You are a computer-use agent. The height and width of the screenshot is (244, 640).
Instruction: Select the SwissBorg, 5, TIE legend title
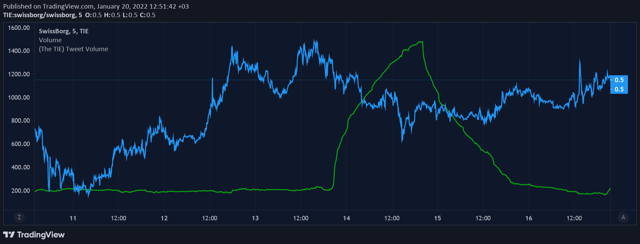(x=64, y=31)
